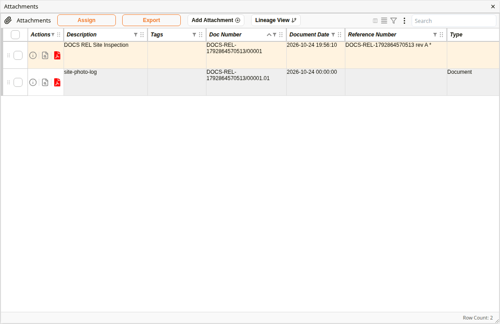The width and height of the screenshot is (500, 324).
Task: Toggle the select-all header checkbox
Action: (15, 34)
